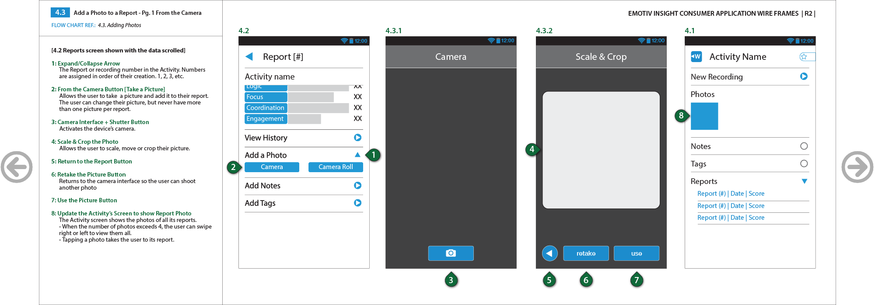Viewport: 875px width, 305px height.
Task: Collapse the Reports dropdown triangle
Action: (804, 181)
